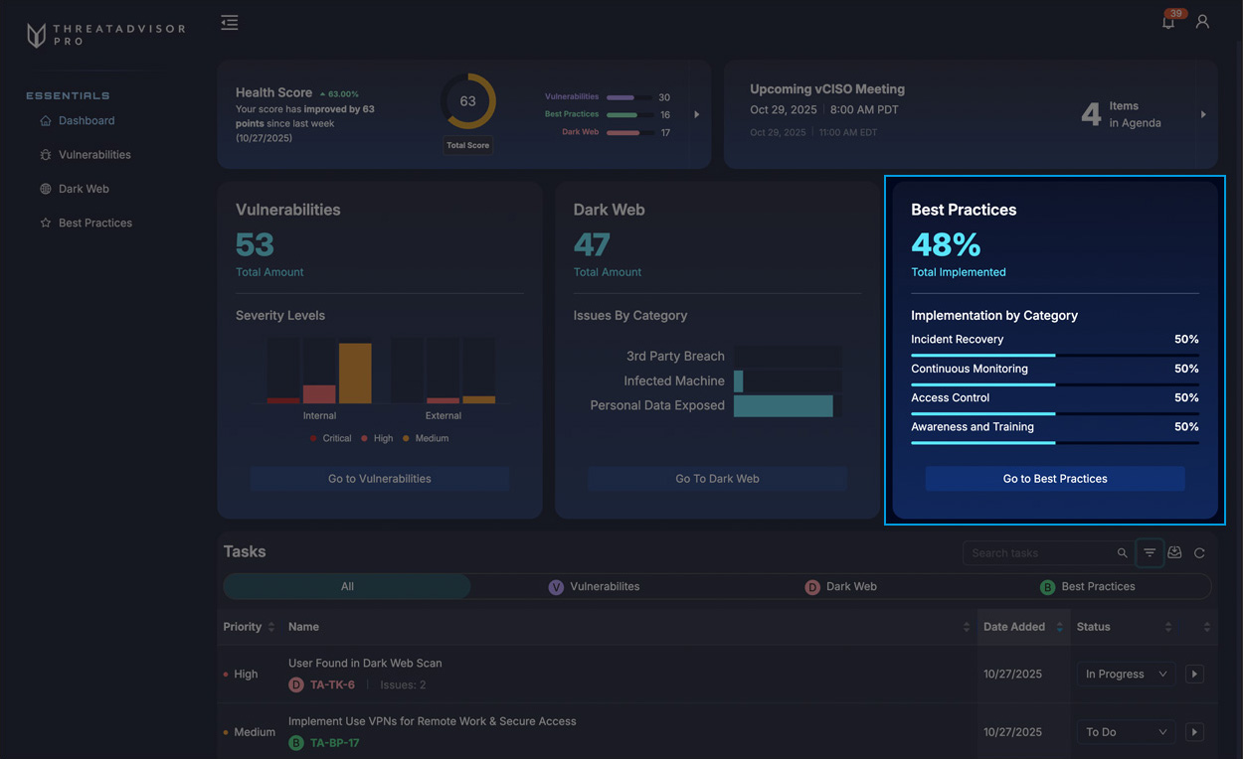The image size is (1243, 759).
Task: Click the filter tasks icon
Action: (x=1150, y=553)
